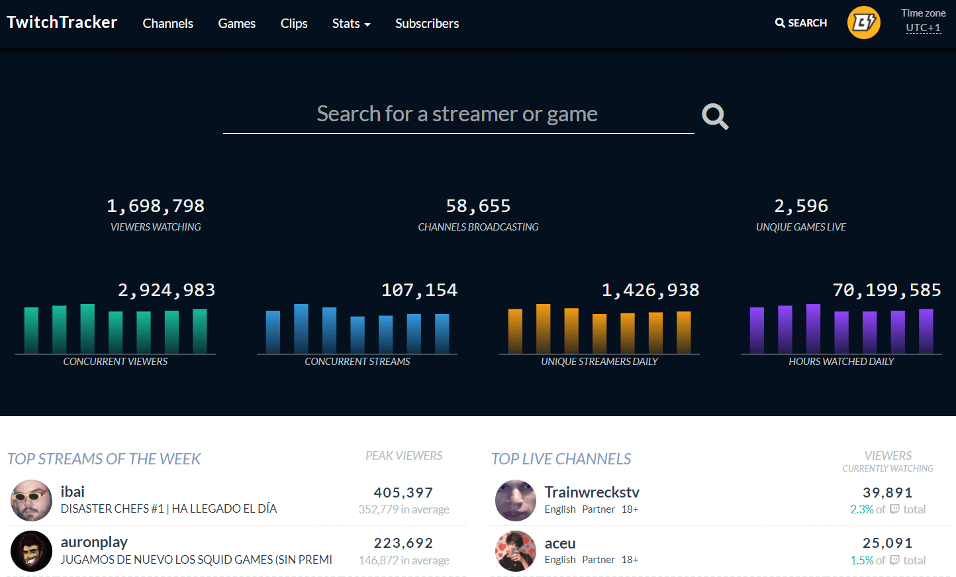Click the 39,891 viewers value
Viewport: 956px width, 577px height.
click(888, 493)
